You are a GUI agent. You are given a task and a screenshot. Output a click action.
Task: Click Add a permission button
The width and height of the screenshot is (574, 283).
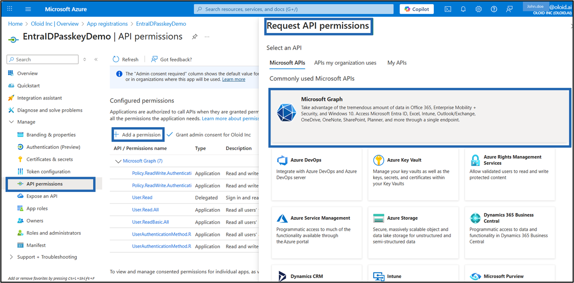pos(138,135)
